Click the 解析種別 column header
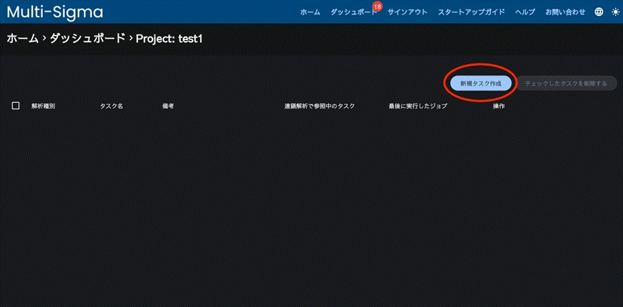623x307 pixels. click(x=43, y=106)
